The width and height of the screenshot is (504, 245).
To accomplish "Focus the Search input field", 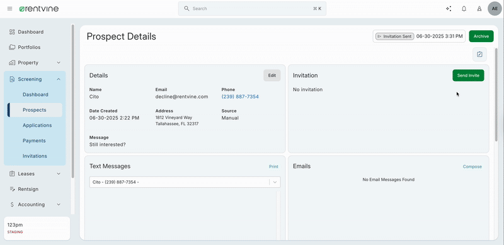I will click(253, 9).
